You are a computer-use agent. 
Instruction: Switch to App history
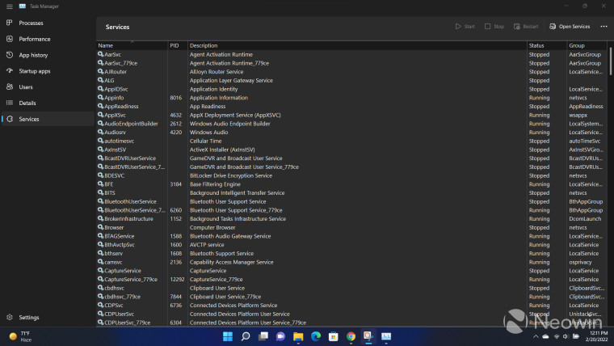click(33, 55)
